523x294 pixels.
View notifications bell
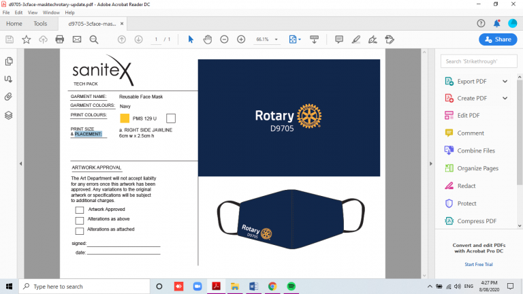(x=496, y=23)
